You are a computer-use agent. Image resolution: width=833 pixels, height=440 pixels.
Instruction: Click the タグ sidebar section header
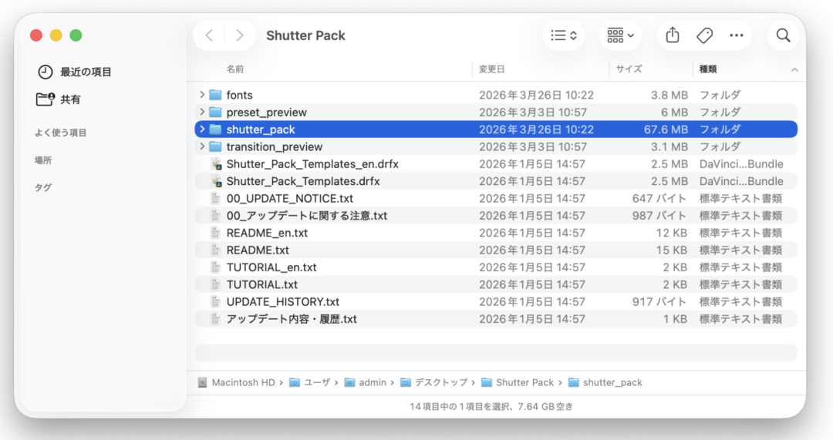[43, 187]
